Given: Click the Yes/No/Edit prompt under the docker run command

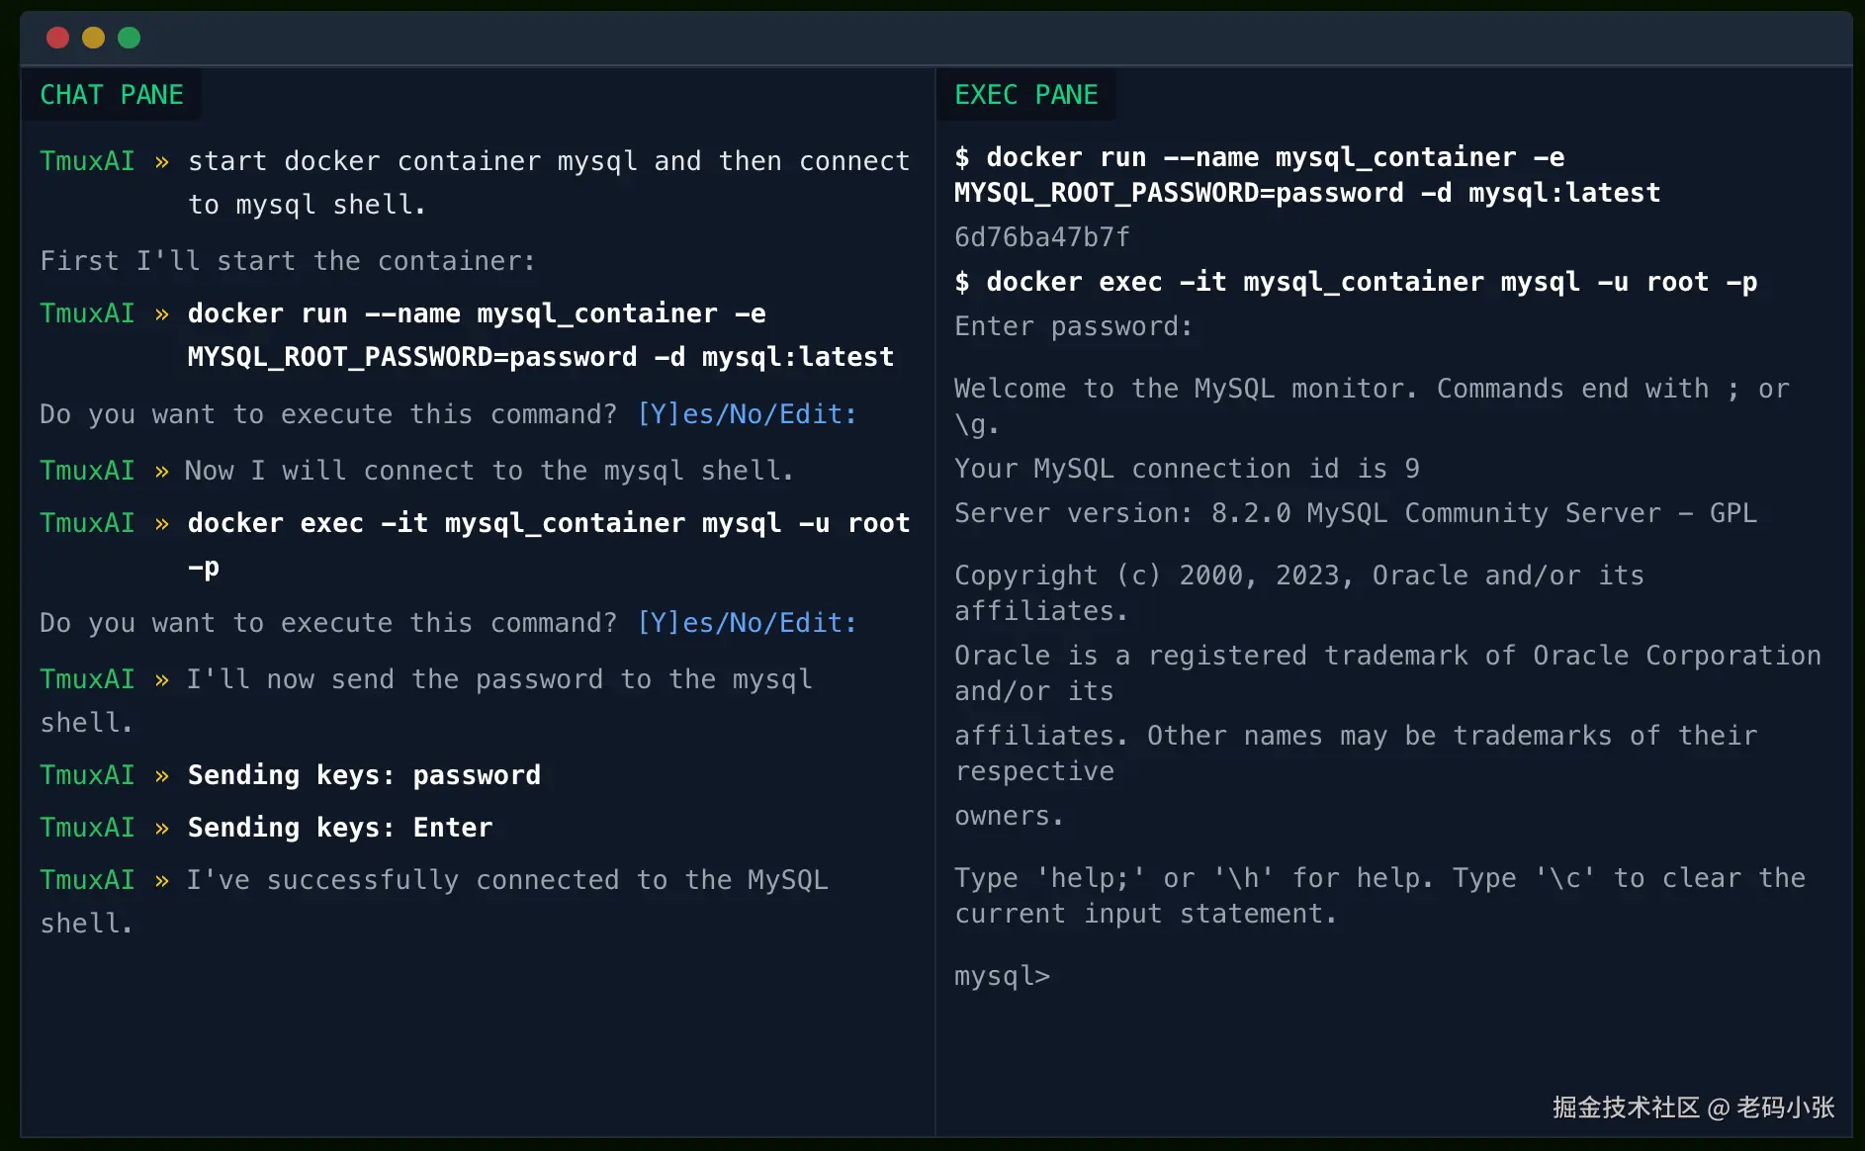Looking at the screenshot, I should coord(747,414).
